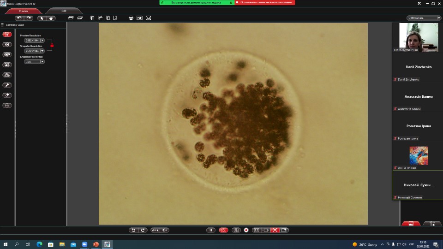Screen dimensions: 443x249
Task: Start video recording with record button
Action: pos(246,230)
